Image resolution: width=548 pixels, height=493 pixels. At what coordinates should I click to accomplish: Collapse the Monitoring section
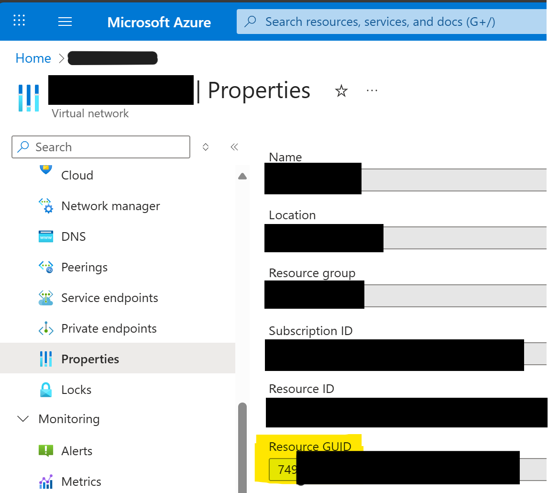tap(22, 419)
